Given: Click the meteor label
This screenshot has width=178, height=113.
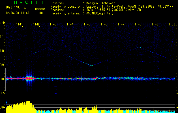Looking at the screenshot, I should point(40,9).
